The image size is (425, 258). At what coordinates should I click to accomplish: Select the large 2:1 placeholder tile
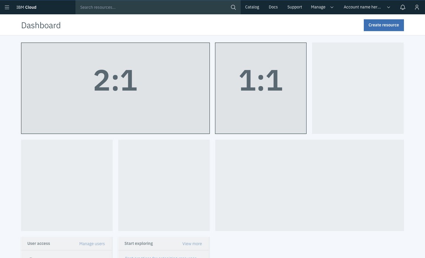tap(115, 88)
